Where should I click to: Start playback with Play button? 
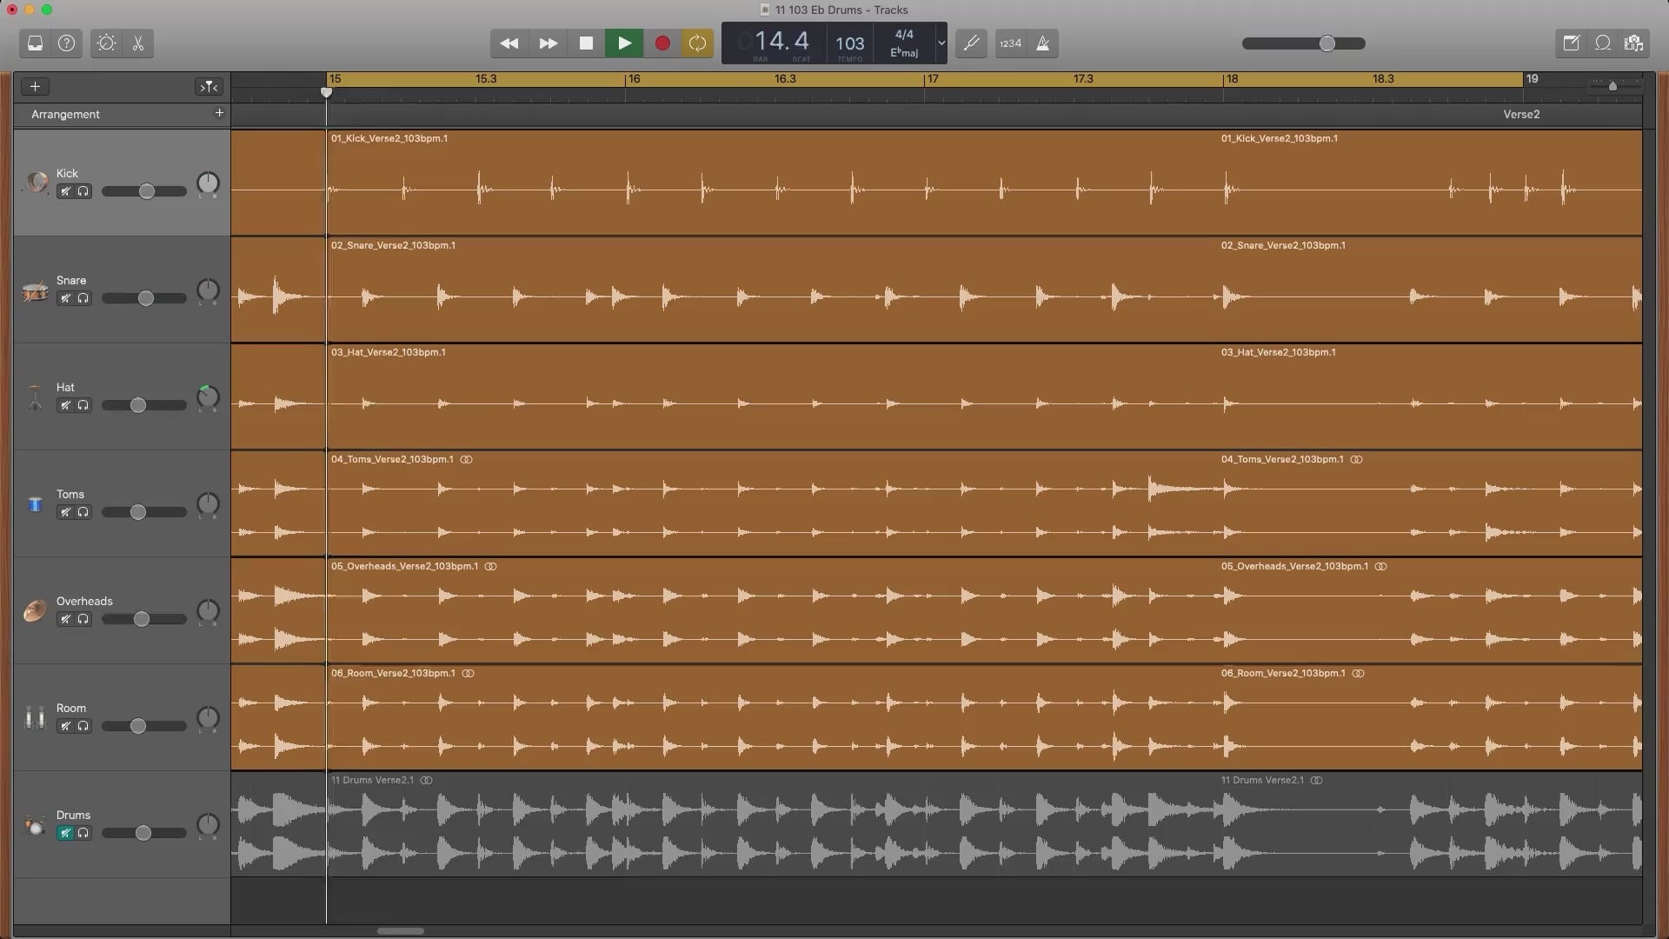624,43
